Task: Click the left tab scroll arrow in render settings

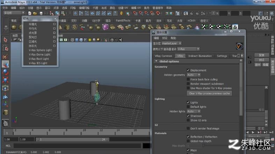Action: point(239,56)
